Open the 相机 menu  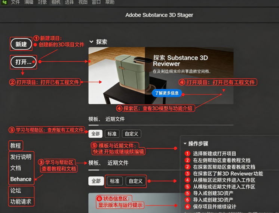point(56,2)
